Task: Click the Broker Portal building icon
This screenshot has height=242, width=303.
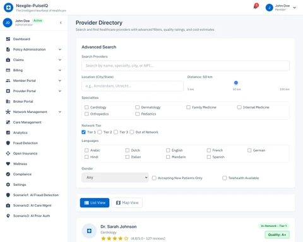Action: tap(8, 101)
